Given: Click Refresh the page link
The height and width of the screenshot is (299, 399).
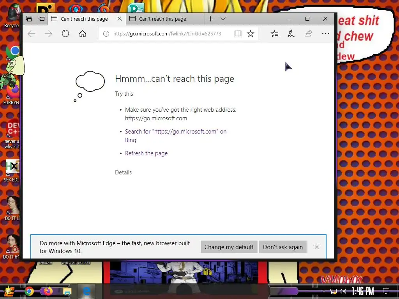Looking at the screenshot, I should pyautogui.click(x=147, y=153).
